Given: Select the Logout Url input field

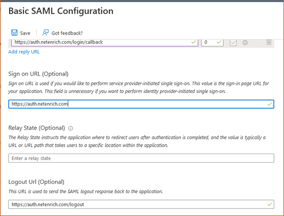Looking at the screenshot, I should pos(141,204).
